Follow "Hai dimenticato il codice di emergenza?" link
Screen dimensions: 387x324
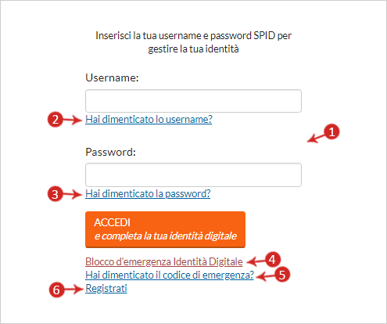pos(170,275)
